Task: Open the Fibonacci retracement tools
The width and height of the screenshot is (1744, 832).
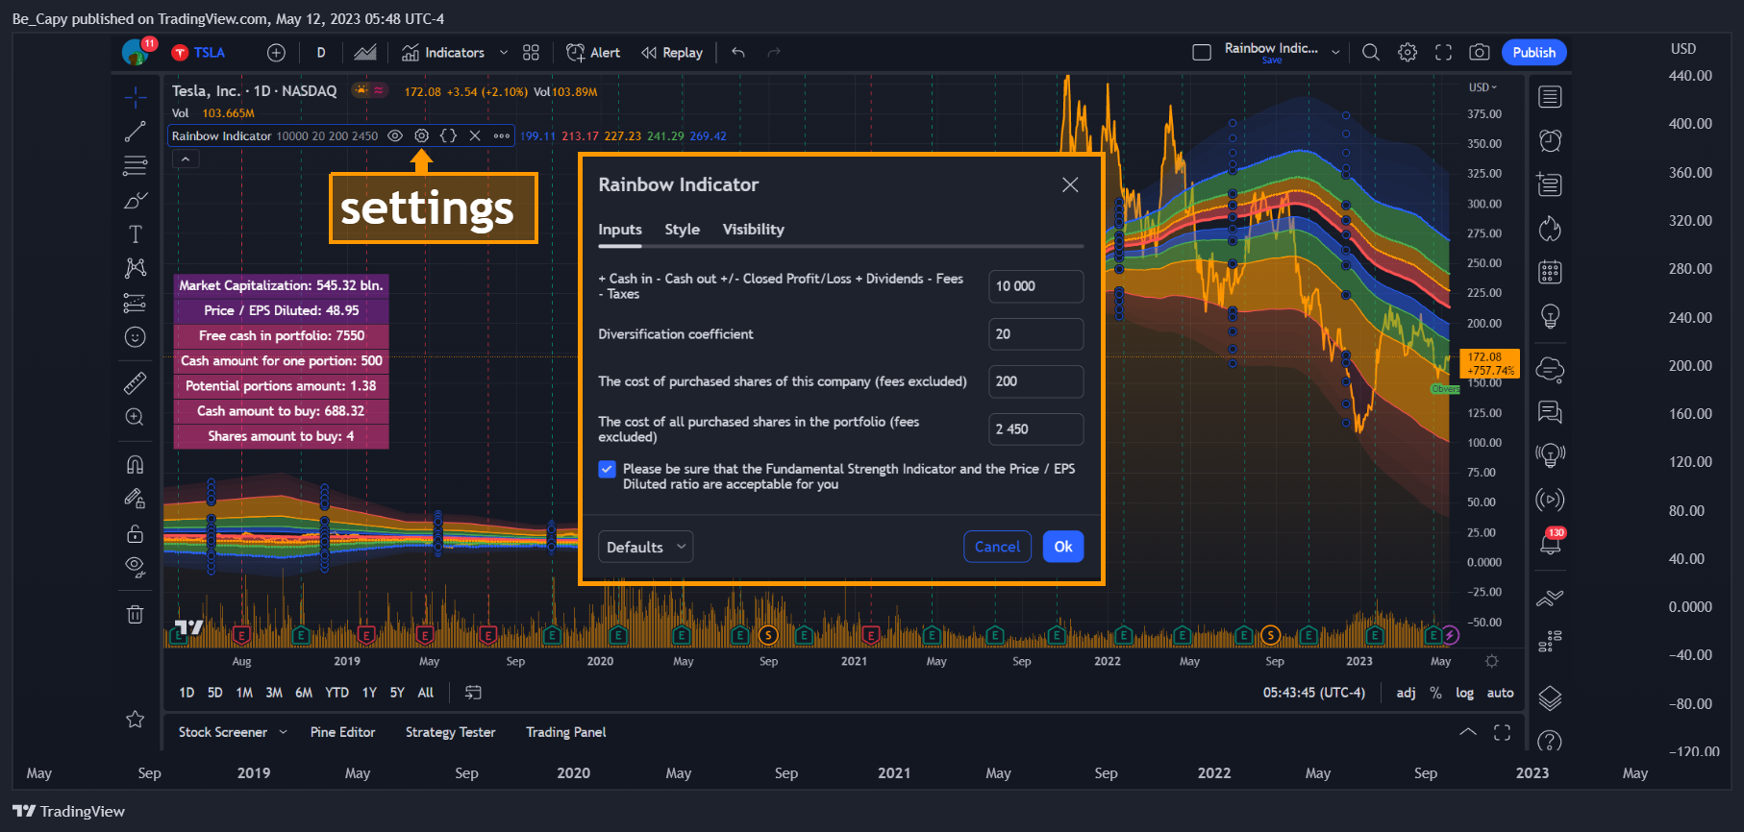Action: (136, 166)
